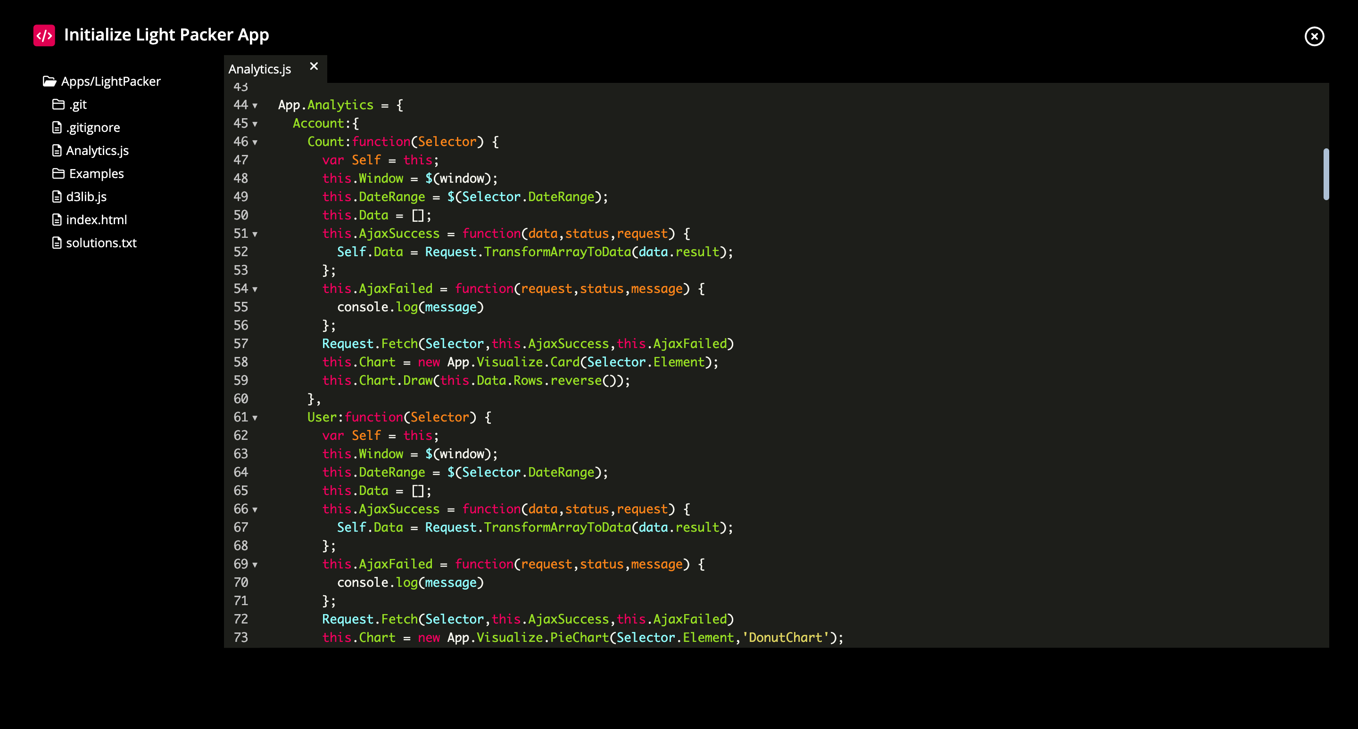Collapse code fold at line 51
Screen dimensions: 1358x729
coord(255,234)
